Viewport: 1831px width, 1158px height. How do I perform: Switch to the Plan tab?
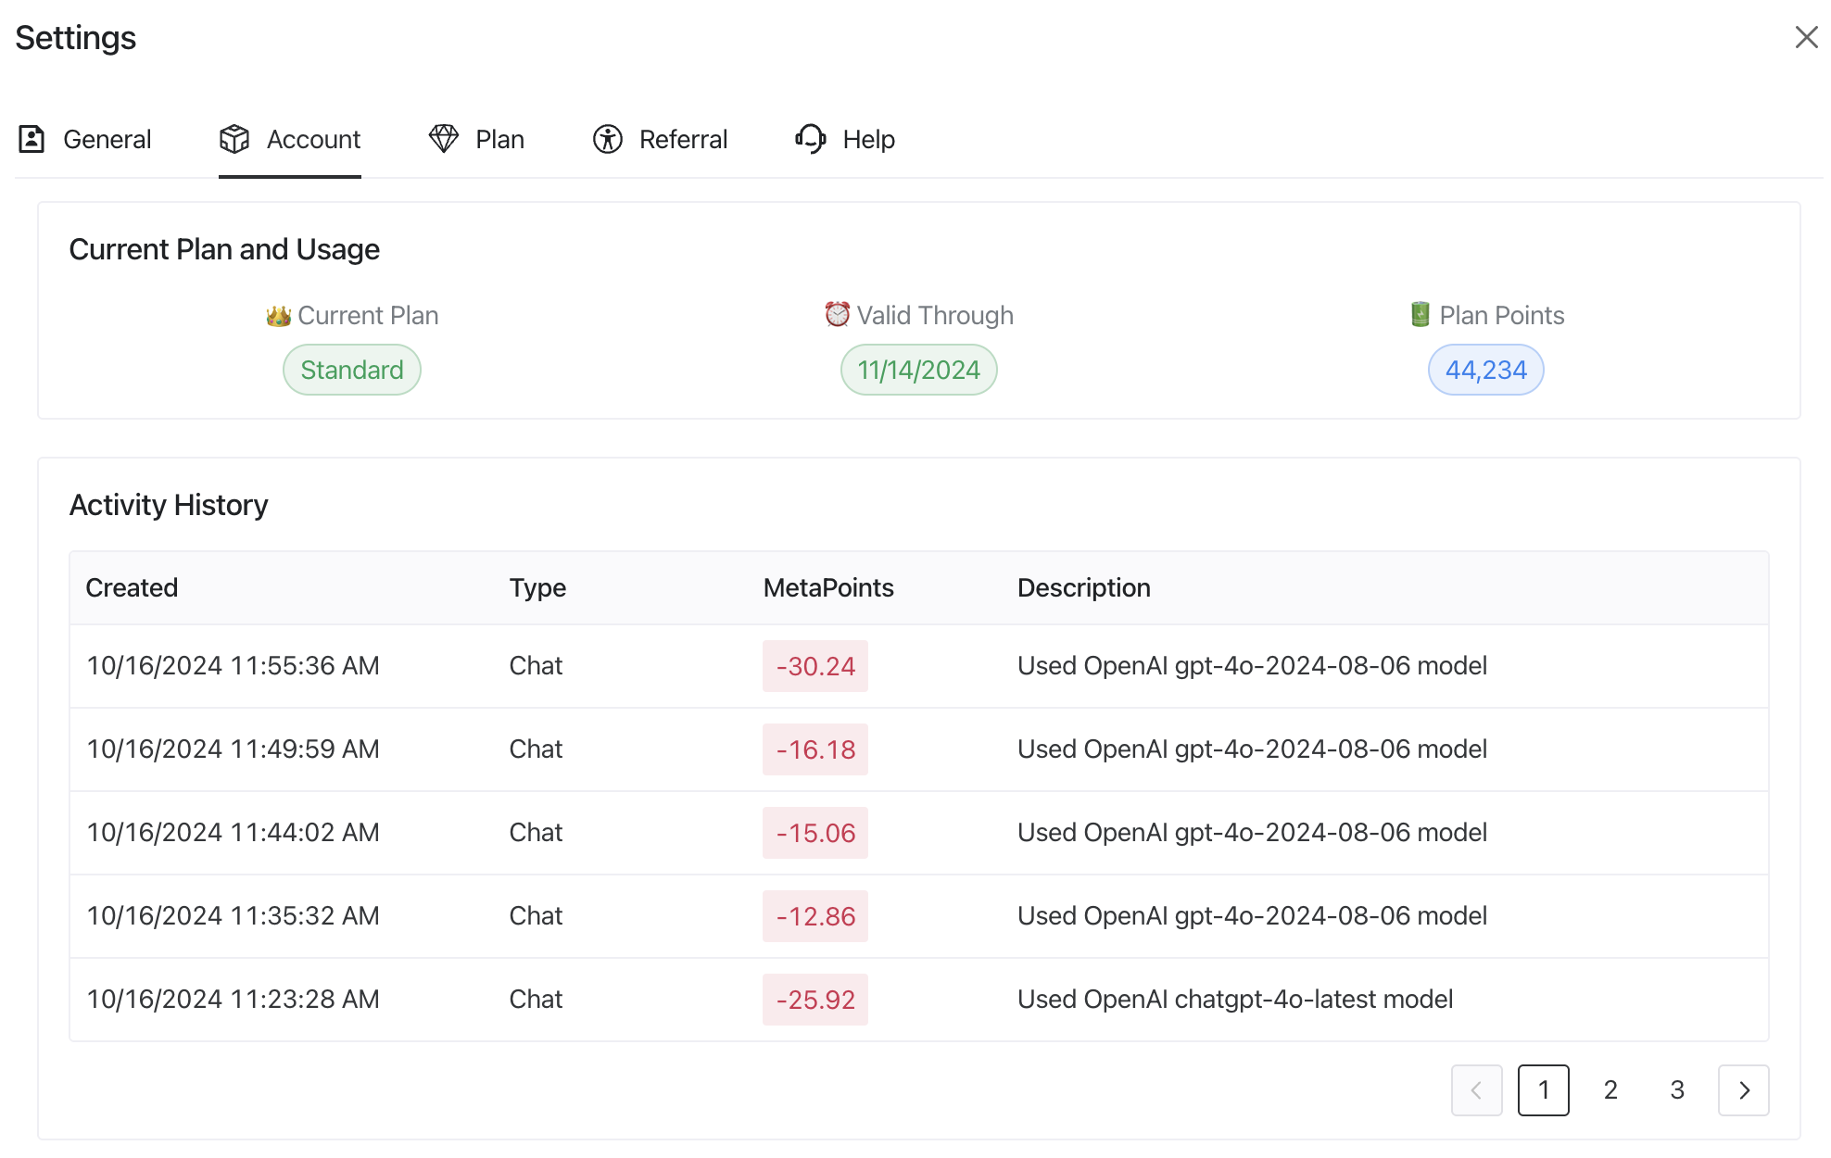[499, 139]
